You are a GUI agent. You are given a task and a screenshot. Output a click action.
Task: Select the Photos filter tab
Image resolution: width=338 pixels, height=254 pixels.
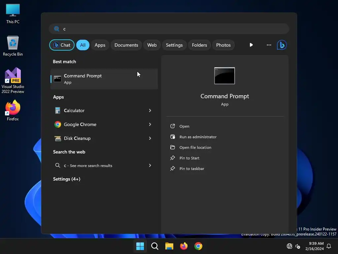click(x=223, y=45)
